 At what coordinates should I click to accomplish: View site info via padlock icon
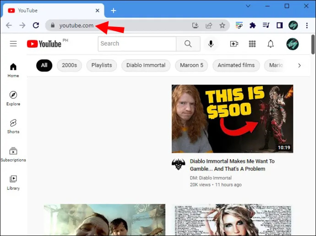pyautogui.click(x=53, y=25)
